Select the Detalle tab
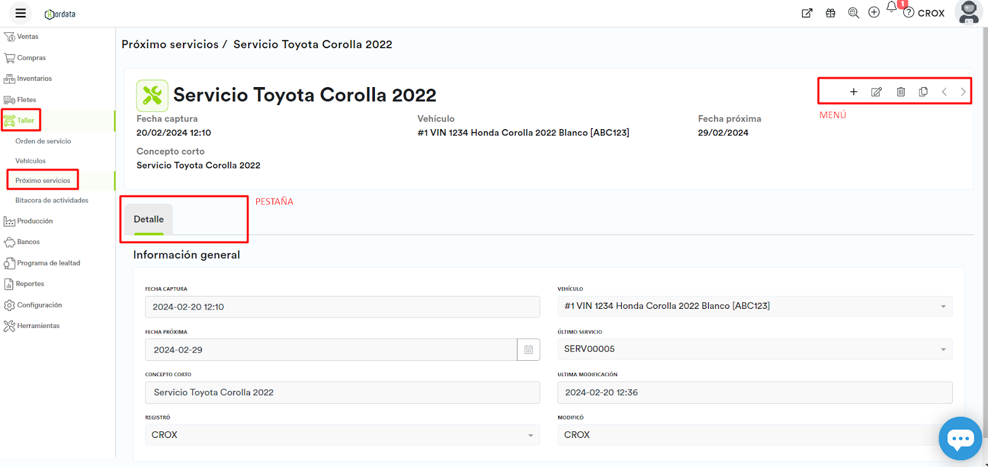 pos(149,219)
